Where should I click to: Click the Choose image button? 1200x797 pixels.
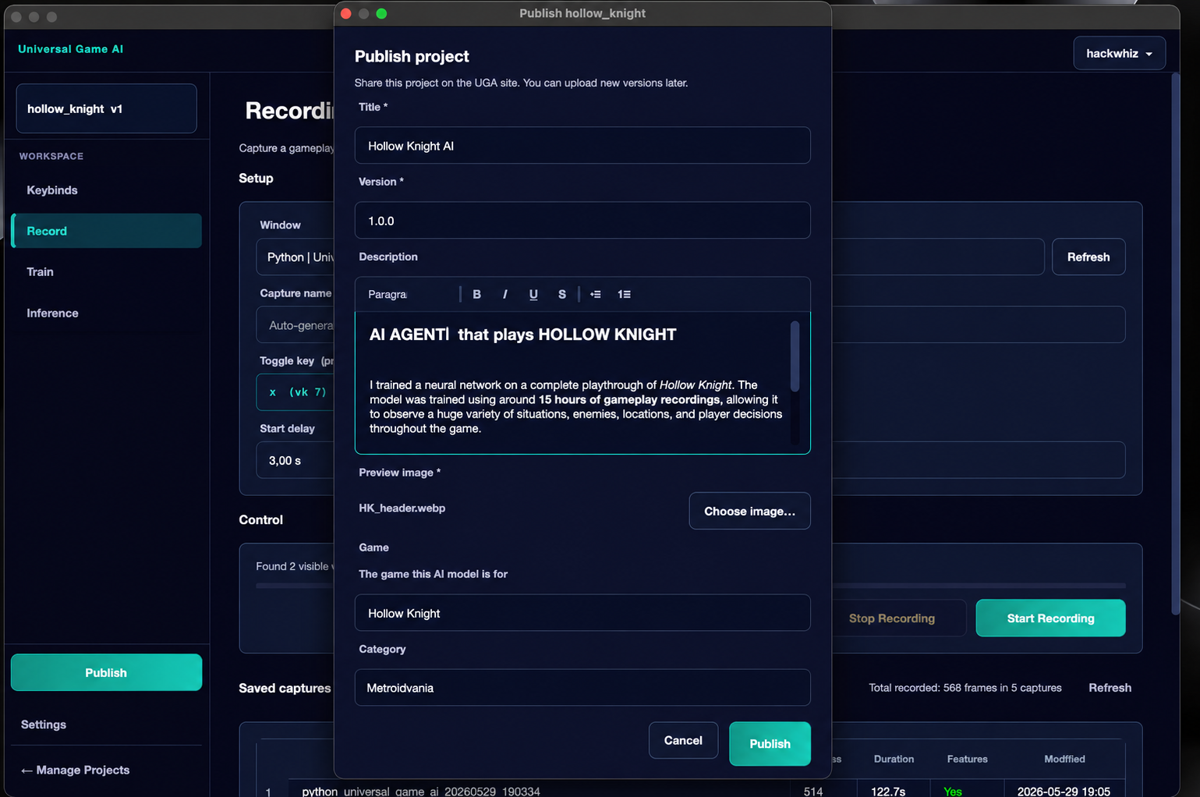(x=749, y=511)
